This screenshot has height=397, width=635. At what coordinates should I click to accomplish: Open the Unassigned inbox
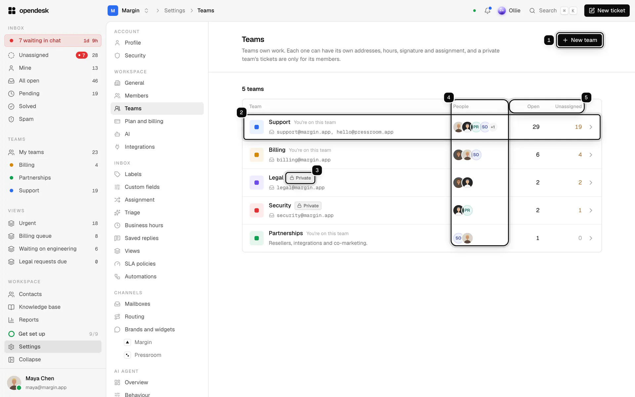click(53, 55)
